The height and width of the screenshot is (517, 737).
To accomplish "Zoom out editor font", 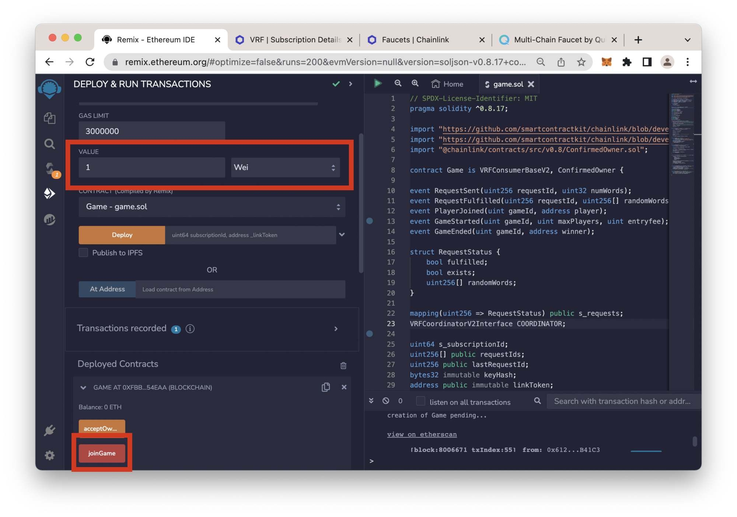I will [398, 84].
